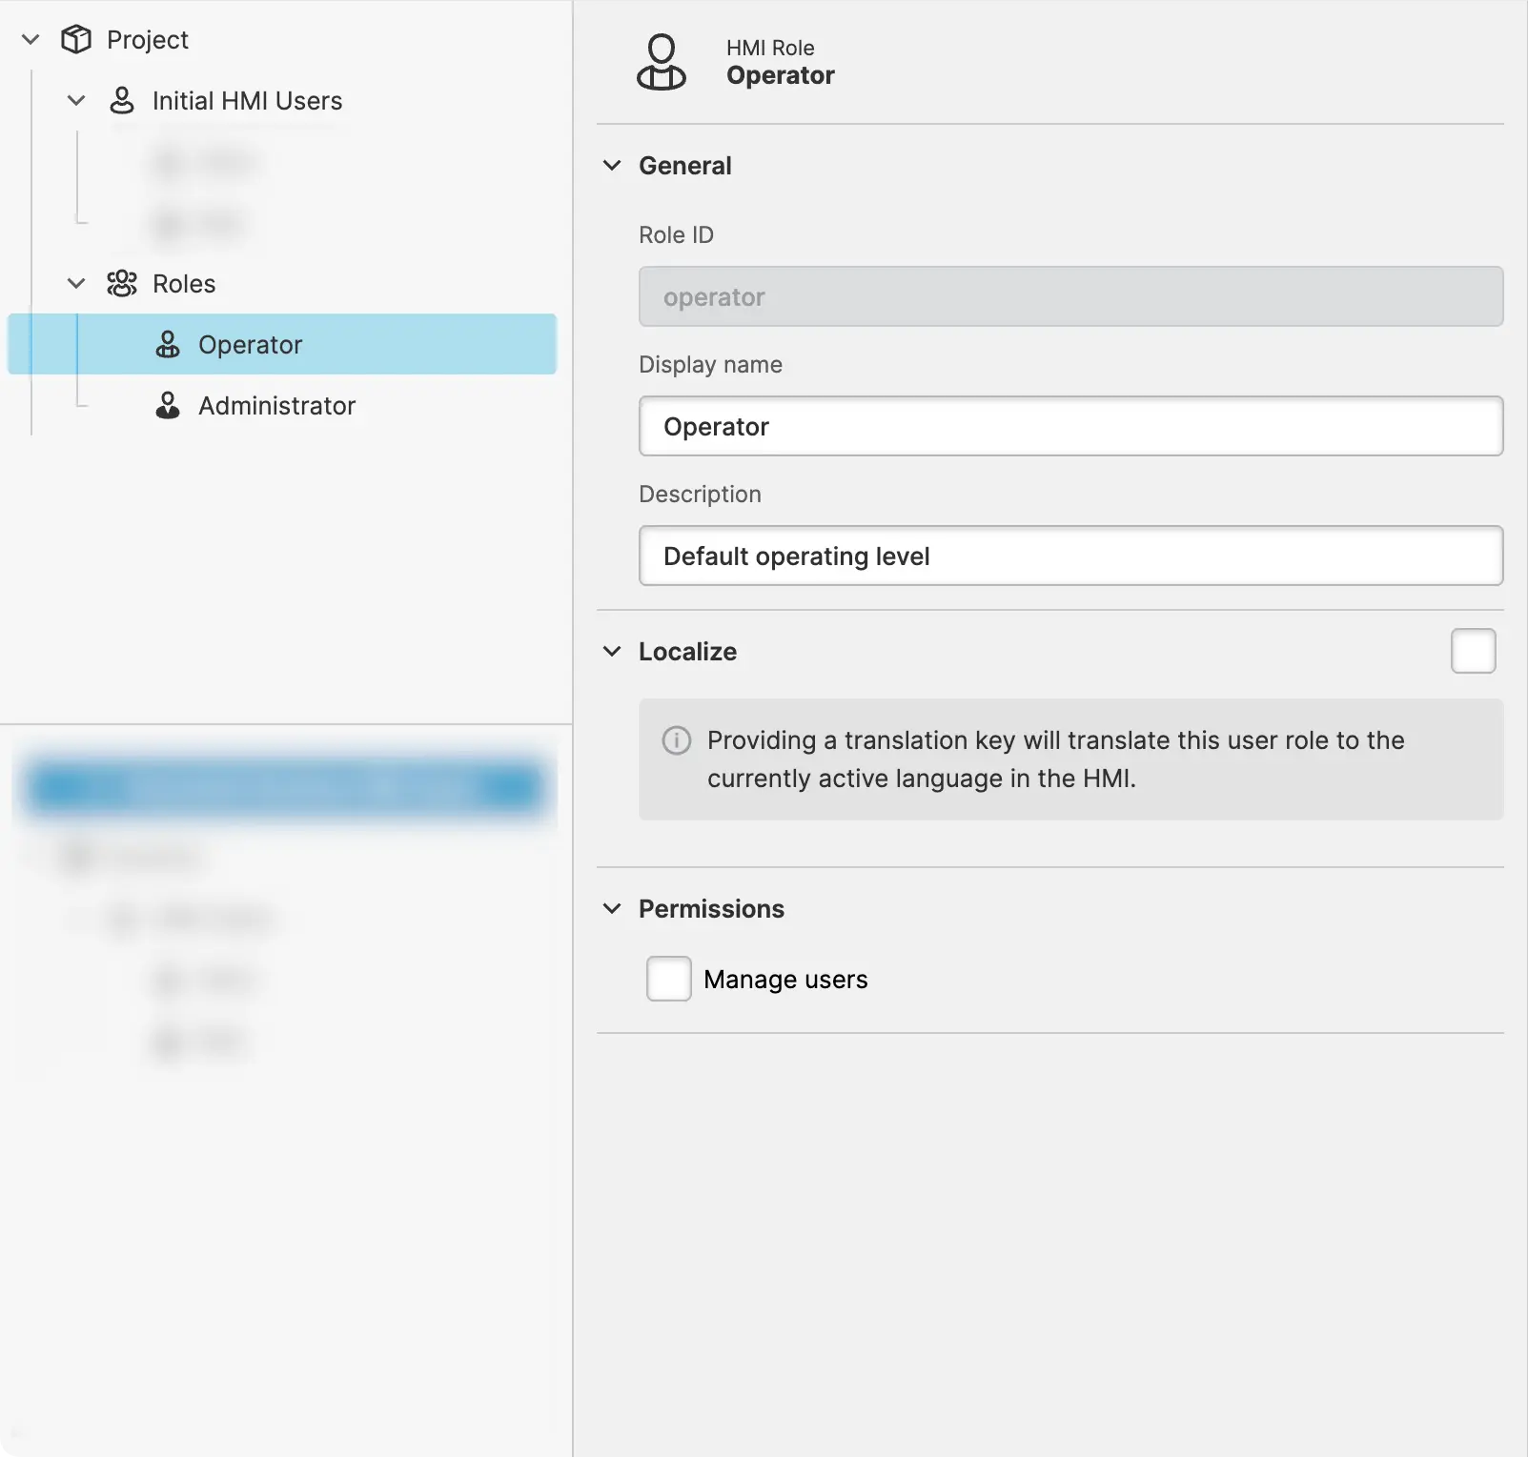
Task: Click the HMI Role header icon
Action: pos(661,62)
